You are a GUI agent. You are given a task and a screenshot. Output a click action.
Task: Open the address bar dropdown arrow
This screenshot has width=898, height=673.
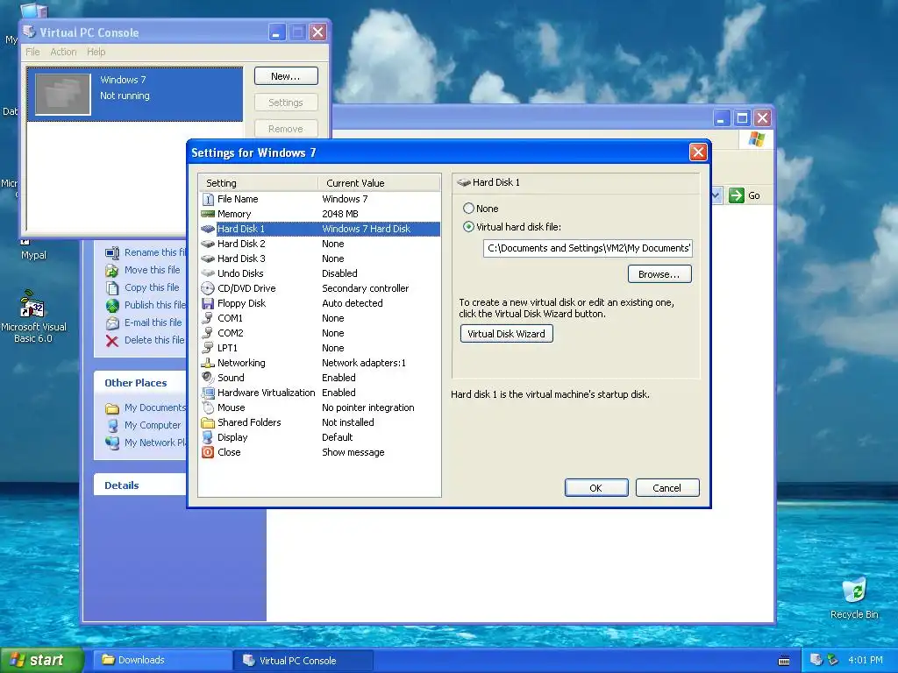click(716, 195)
